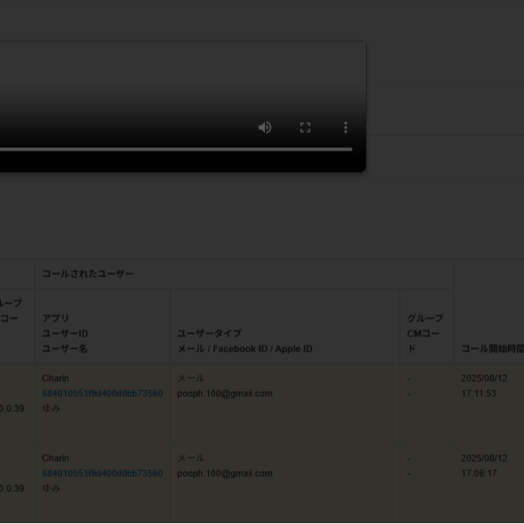This screenshot has width=524, height=524.
Task: Open the user ID link in the 17:06:17 row
Action: point(103,474)
